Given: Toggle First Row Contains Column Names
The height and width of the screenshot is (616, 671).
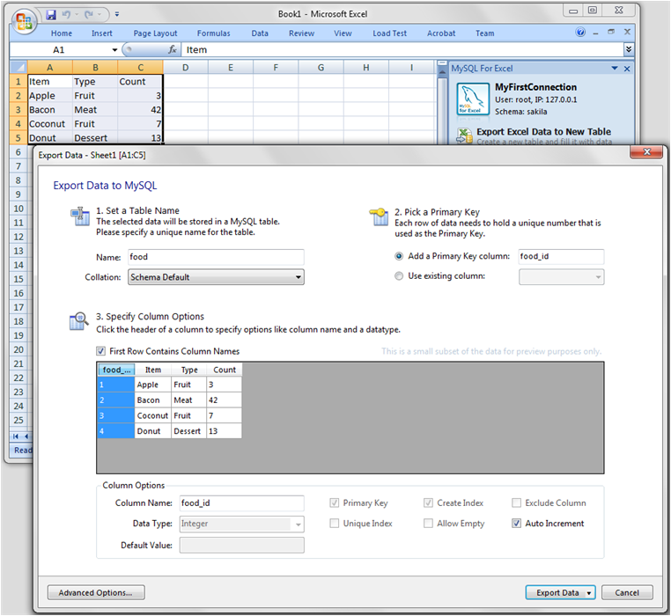Looking at the screenshot, I should tap(100, 351).
